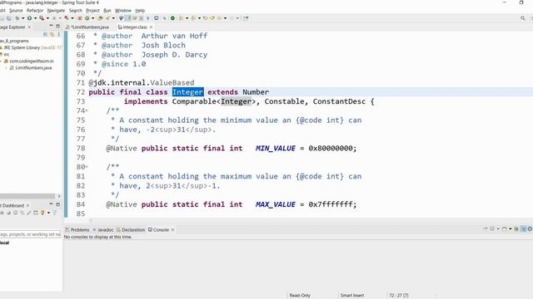Toggle Mark Occurrences in toolbar
The height and width of the screenshot is (299, 533).
pos(128,18)
